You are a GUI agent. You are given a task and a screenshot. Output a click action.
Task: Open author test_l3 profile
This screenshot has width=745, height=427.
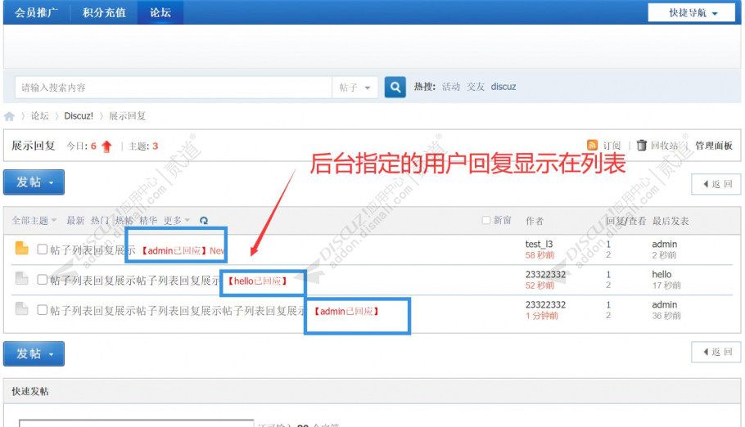click(539, 244)
